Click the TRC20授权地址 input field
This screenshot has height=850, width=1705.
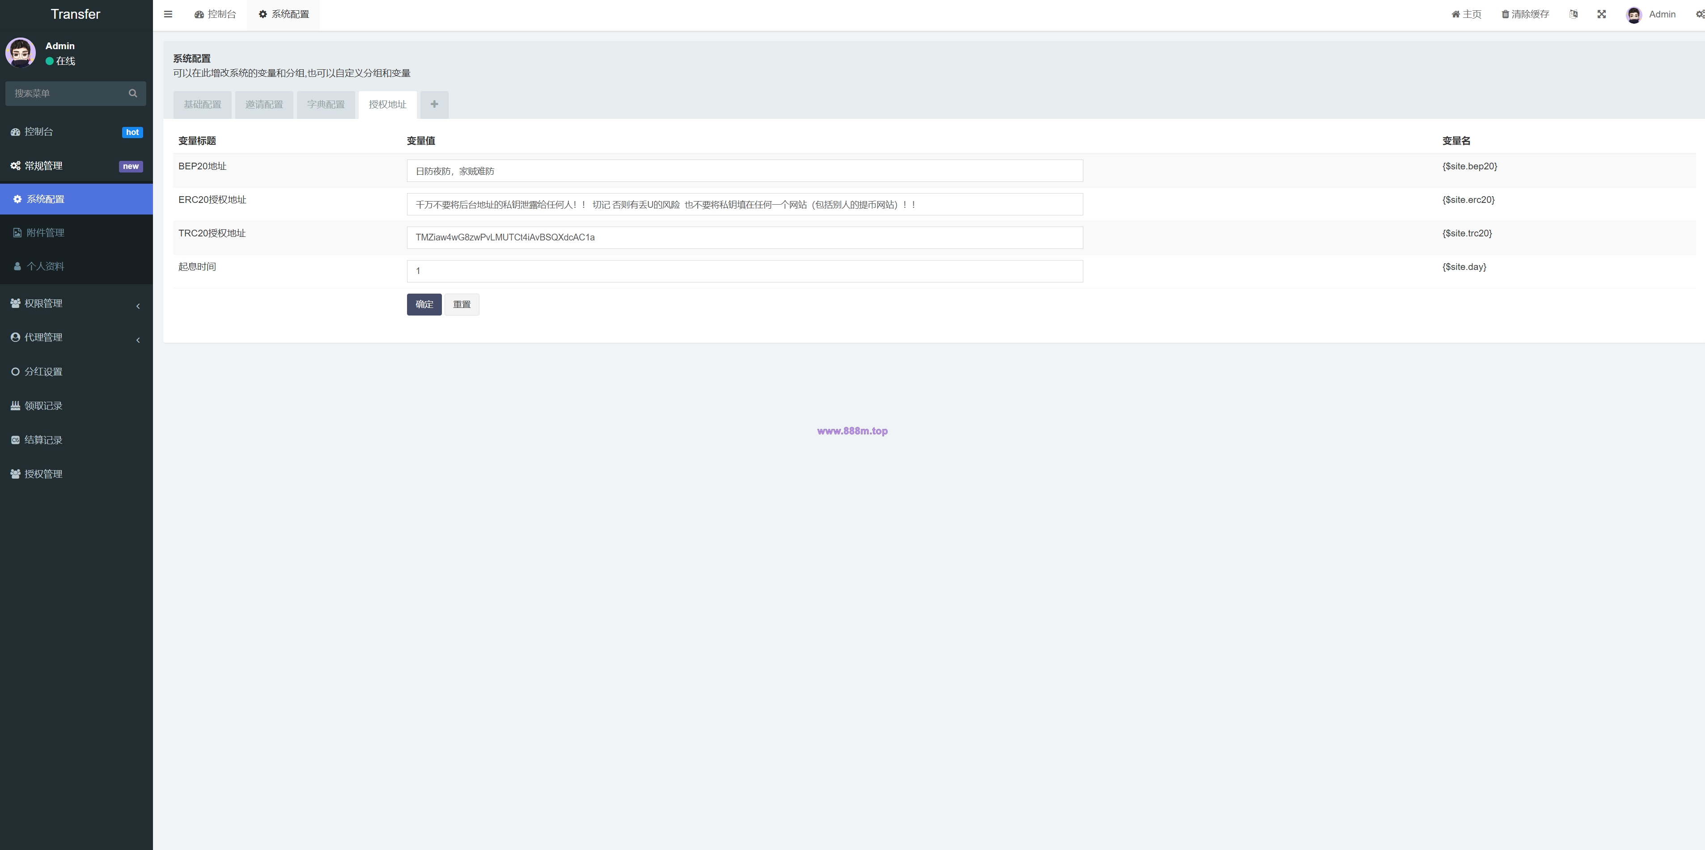745,237
